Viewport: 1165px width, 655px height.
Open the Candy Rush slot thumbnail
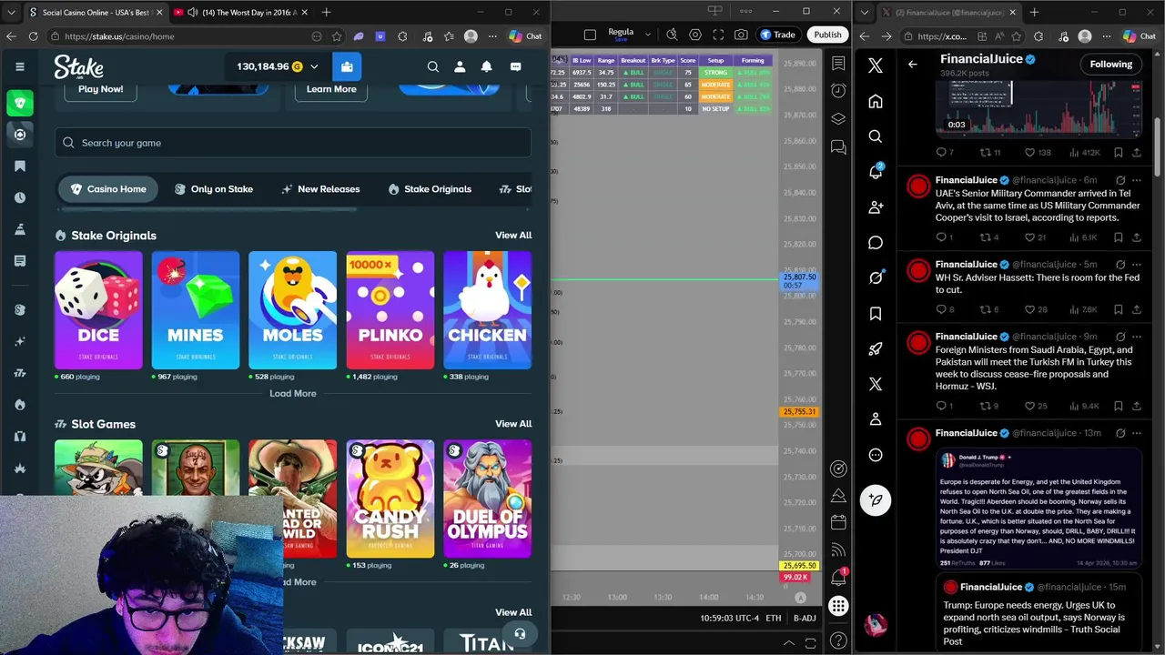(x=390, y=499)
